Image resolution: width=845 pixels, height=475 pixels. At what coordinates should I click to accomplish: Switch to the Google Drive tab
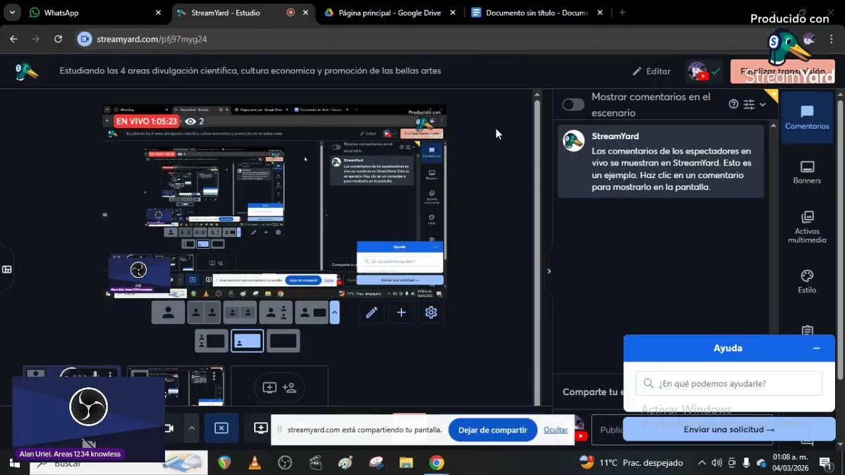point(391,13)
